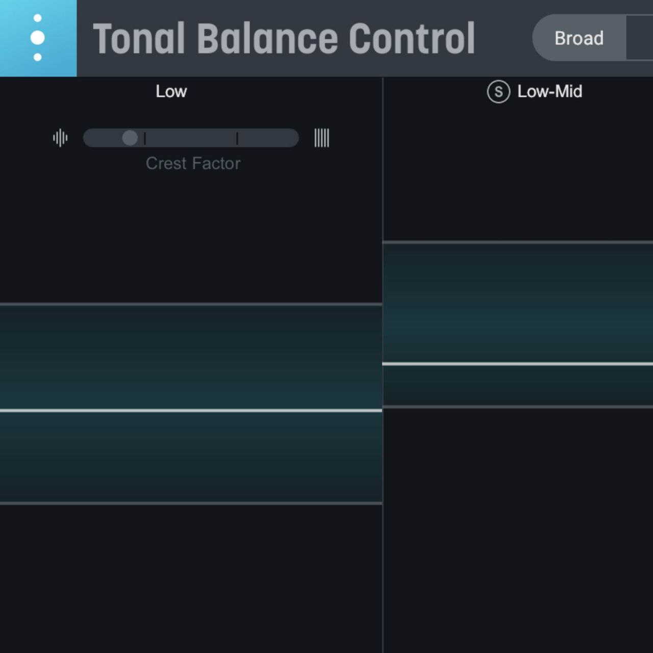Click the Low band label
The image size is (653, 653).
(171, 91)
